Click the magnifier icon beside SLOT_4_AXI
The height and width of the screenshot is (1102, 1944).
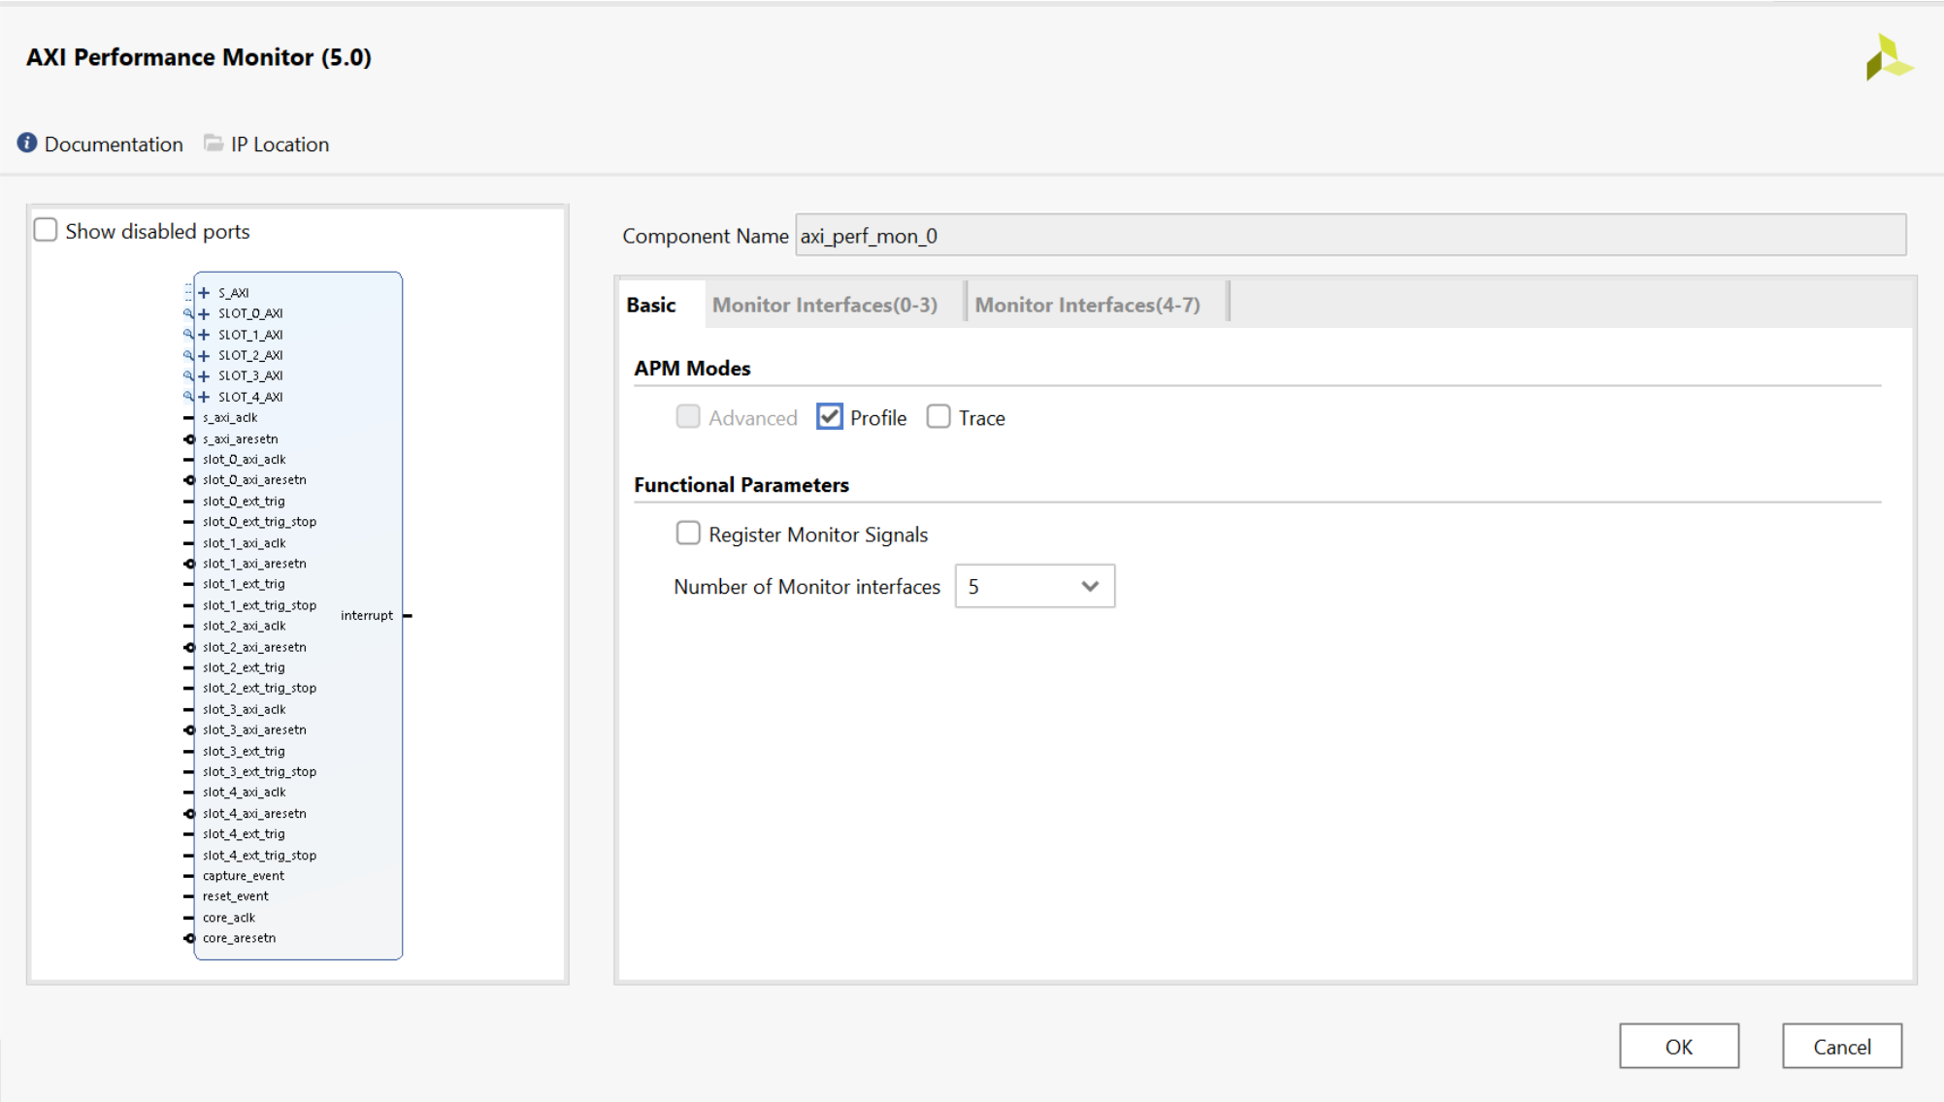[188, 397]
